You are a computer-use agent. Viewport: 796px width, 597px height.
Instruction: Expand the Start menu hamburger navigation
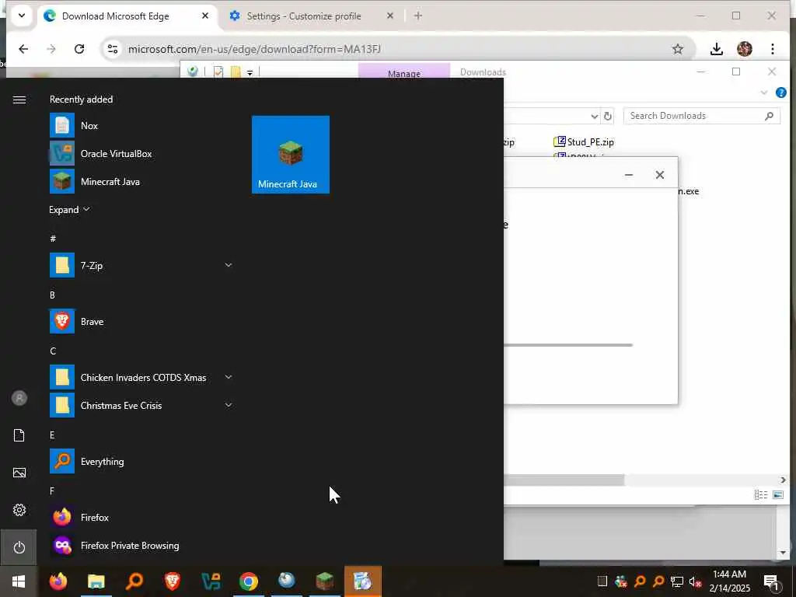[x=19, y=100]
